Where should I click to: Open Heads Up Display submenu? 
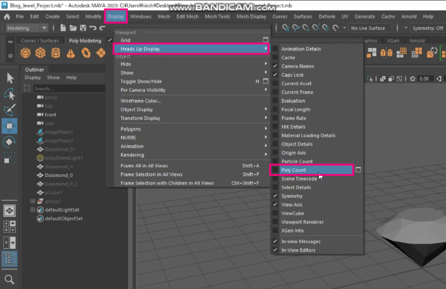click(191, 49)
